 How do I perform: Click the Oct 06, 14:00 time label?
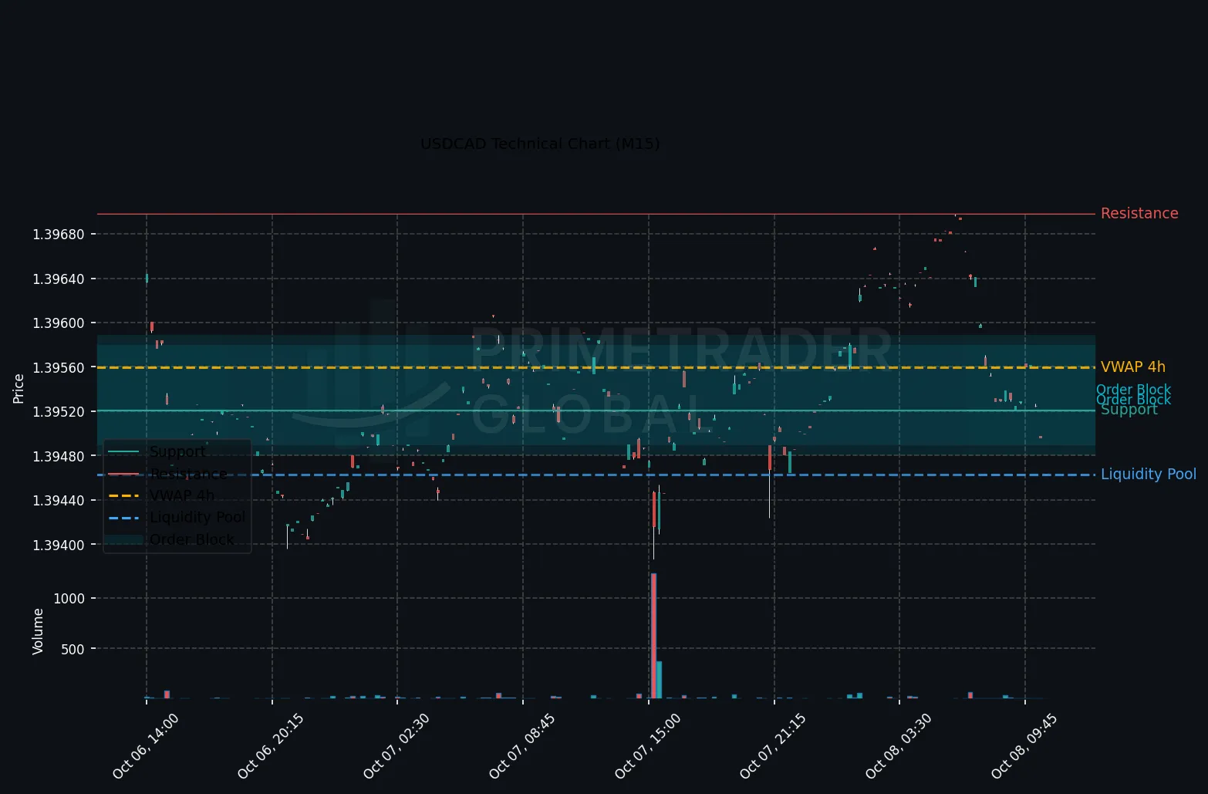point(146,745)
